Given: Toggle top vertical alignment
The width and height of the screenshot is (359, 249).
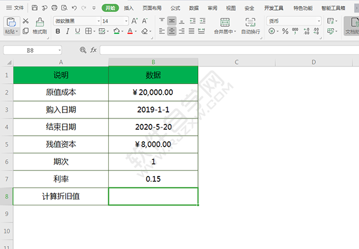Looking at the screenshot, I should pos(162,21).
